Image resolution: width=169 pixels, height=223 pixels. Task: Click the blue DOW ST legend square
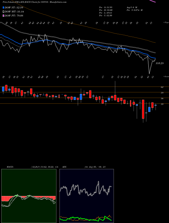pos(3,7)
